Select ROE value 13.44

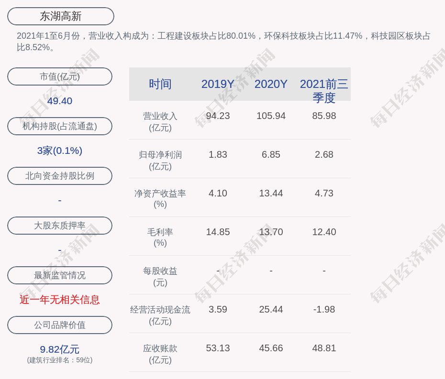click(x=271, y=194)
